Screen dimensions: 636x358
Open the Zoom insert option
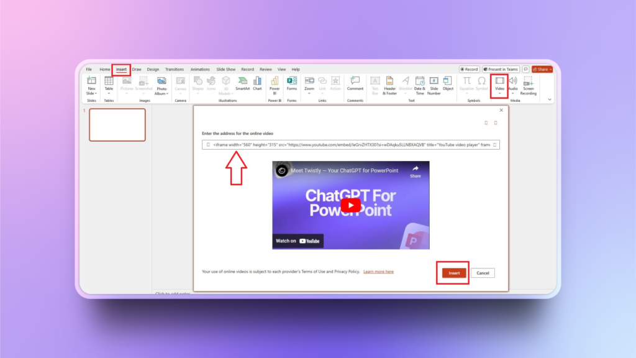(309, 85)
